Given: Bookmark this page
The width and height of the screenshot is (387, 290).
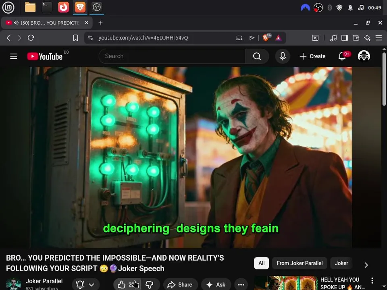Looking at the screenshot, I should [x=75, y=38].
